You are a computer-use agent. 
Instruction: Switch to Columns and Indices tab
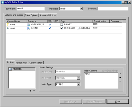[14, 15]
